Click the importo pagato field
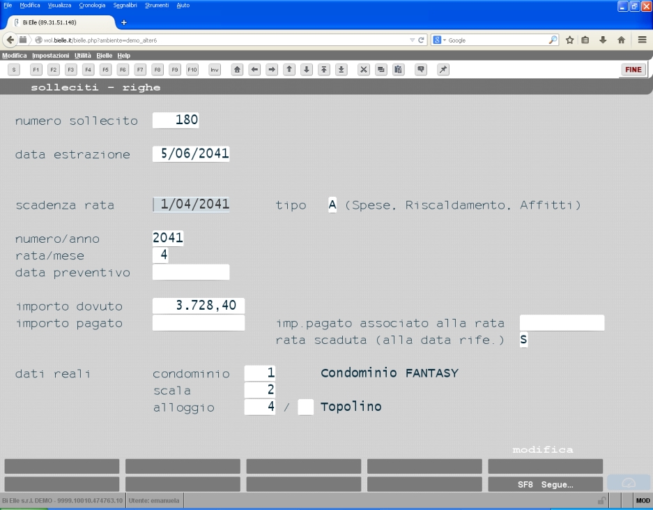 tap(198, 323)
